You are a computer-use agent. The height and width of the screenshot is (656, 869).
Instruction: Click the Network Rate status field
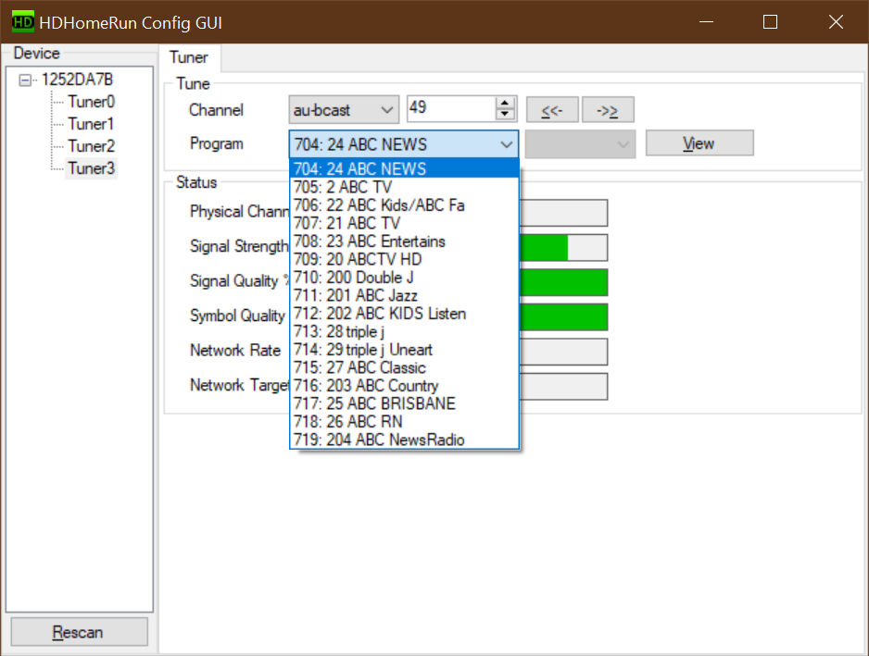point(563,353)
